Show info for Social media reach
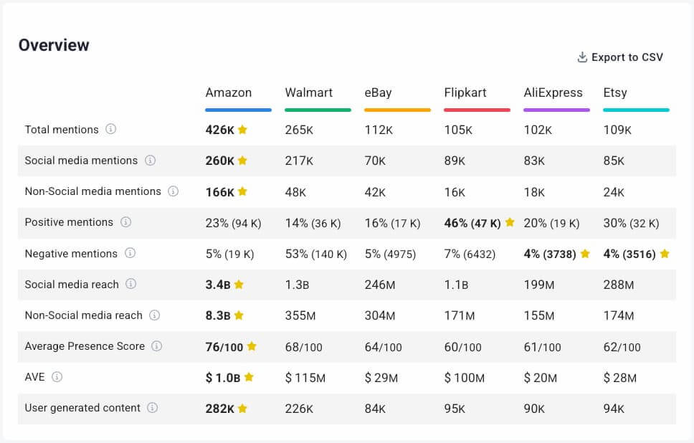Screen dimensions: 694x443 (x=131, y=285)
